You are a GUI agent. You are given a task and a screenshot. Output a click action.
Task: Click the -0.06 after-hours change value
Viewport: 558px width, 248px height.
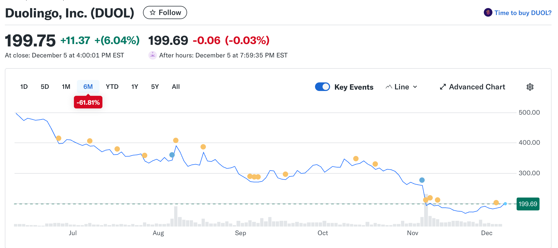tap(207, 41)
